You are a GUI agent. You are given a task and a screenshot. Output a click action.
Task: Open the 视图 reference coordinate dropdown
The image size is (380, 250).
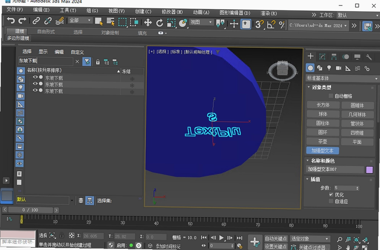click(x=201, y=22)
